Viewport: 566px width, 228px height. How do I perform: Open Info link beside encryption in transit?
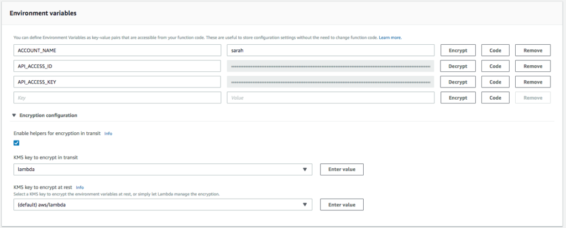[108, 133]
